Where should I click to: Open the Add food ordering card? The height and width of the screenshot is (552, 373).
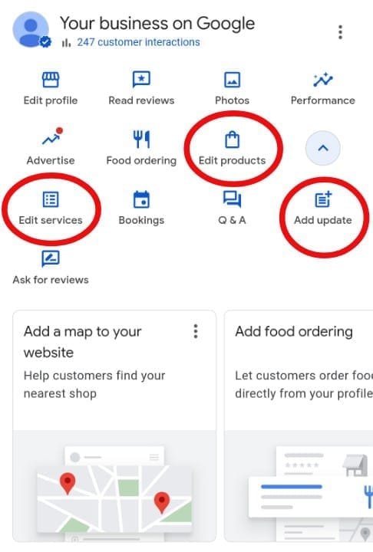point(299,426)
